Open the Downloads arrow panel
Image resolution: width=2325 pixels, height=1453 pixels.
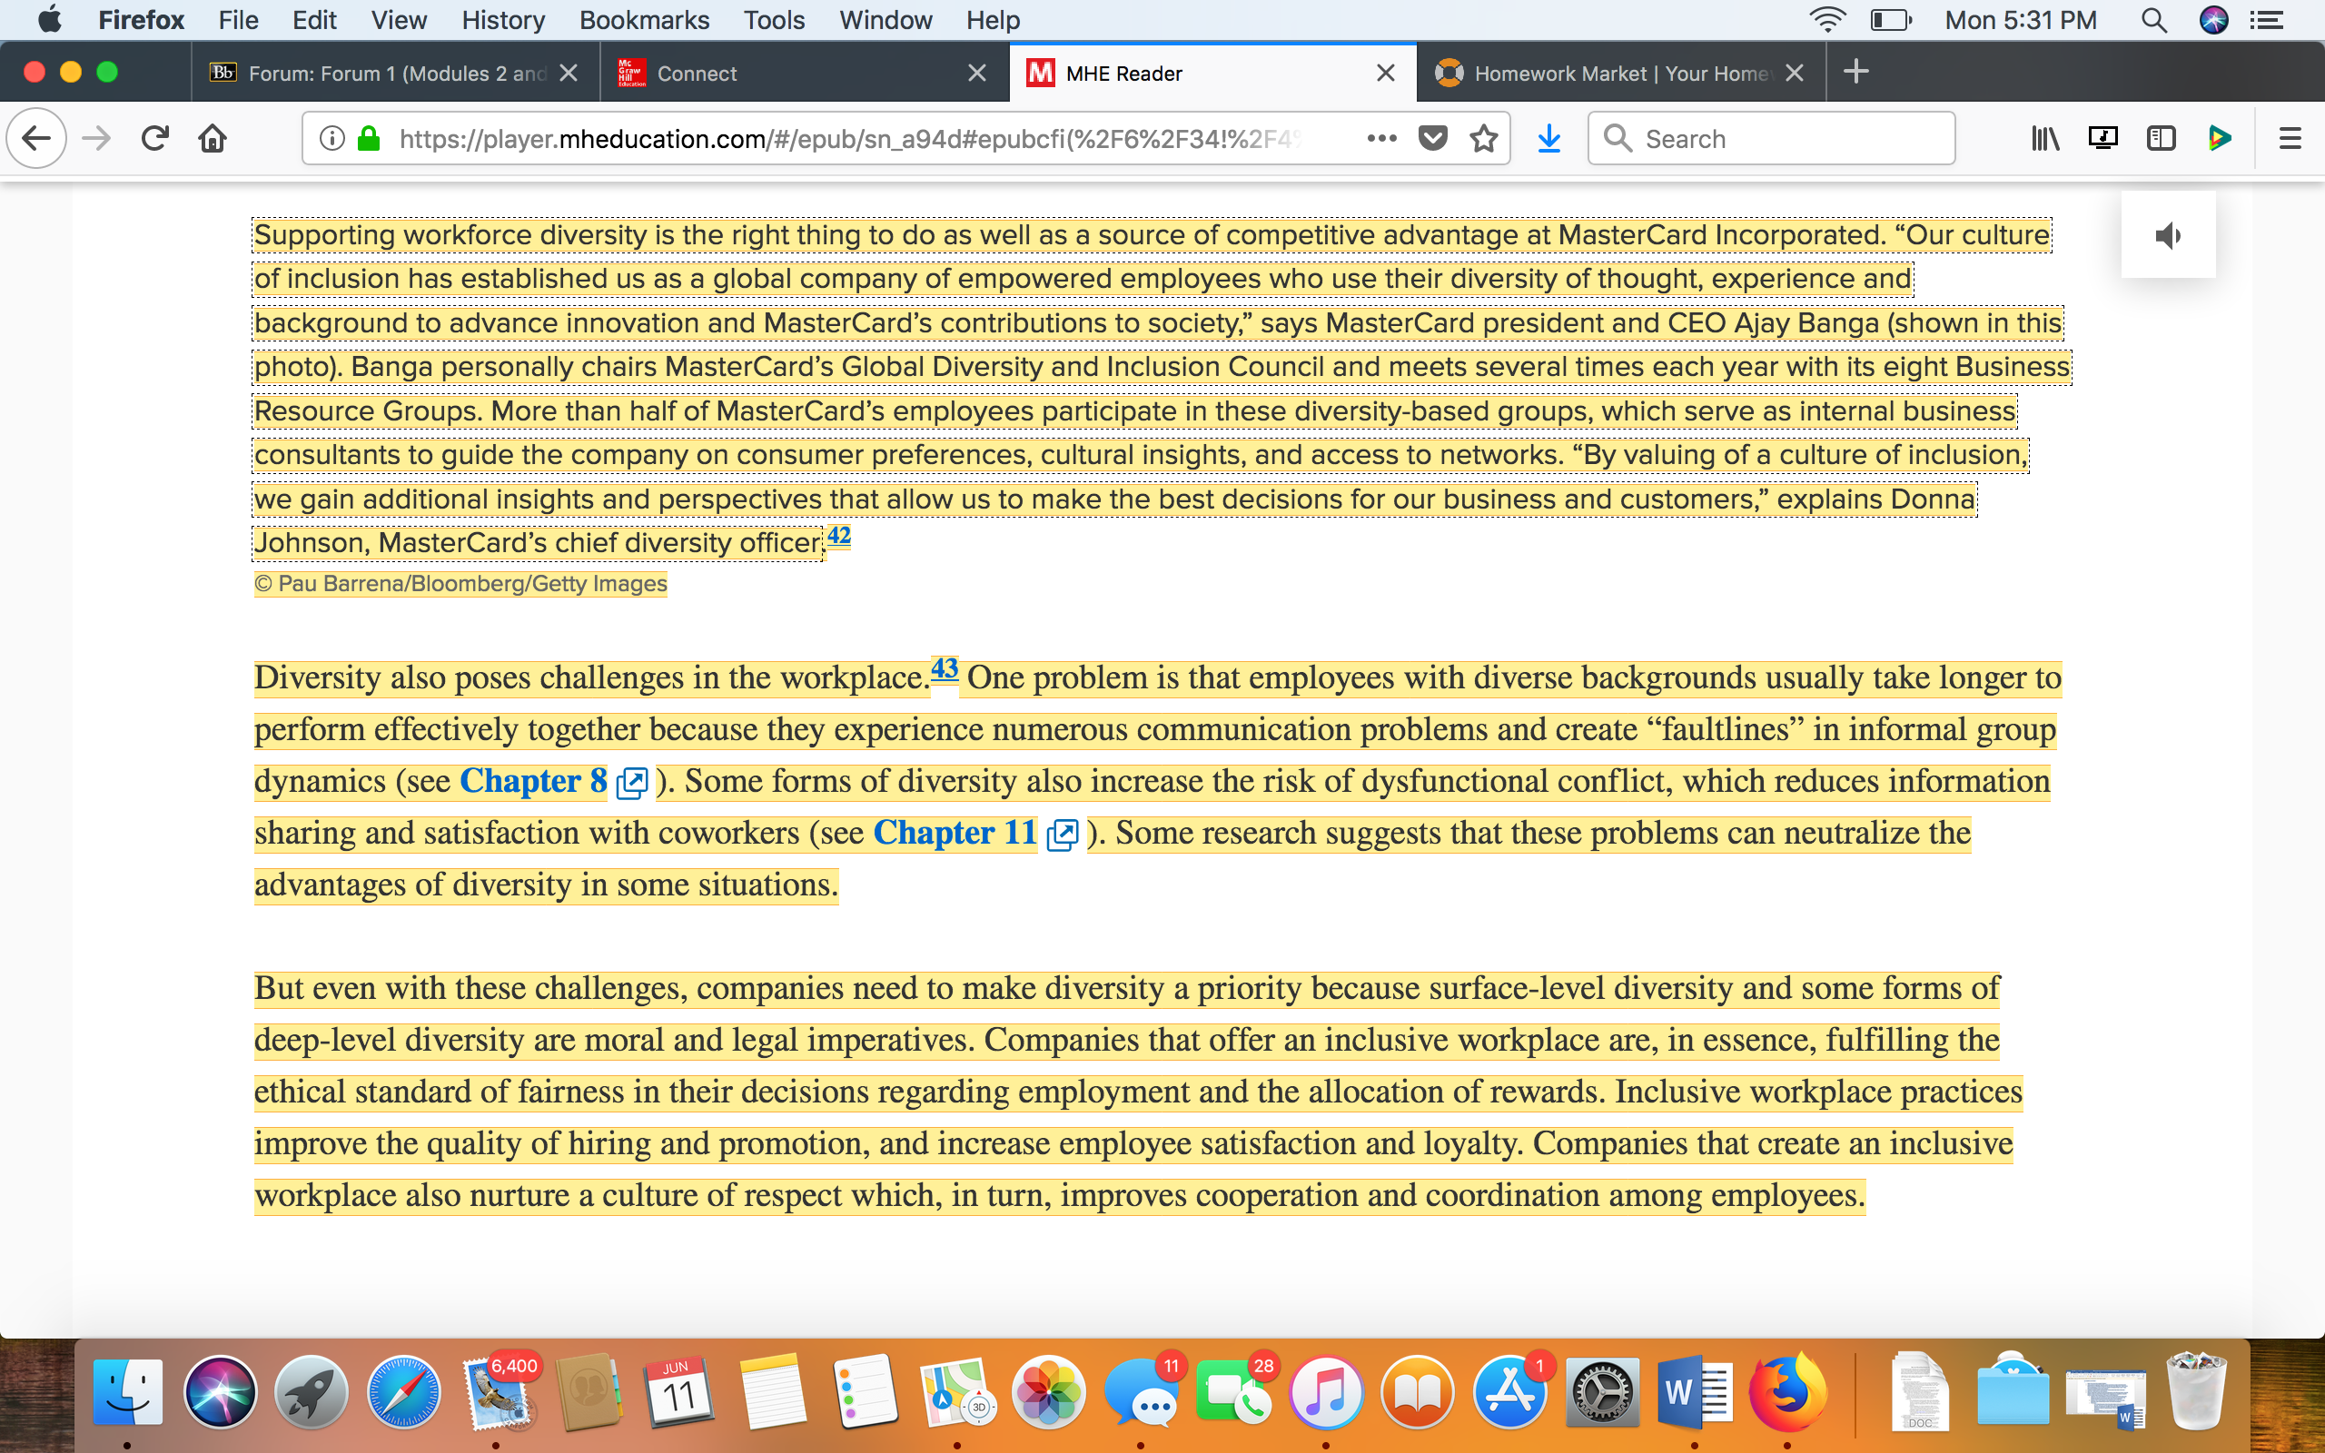click(x=1548, y=138)
